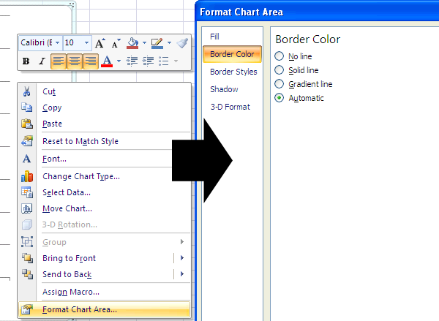Expand the Bring to Front submenu arrow
The width and height of the screenshot is (439, 321).
coord(181,258)
